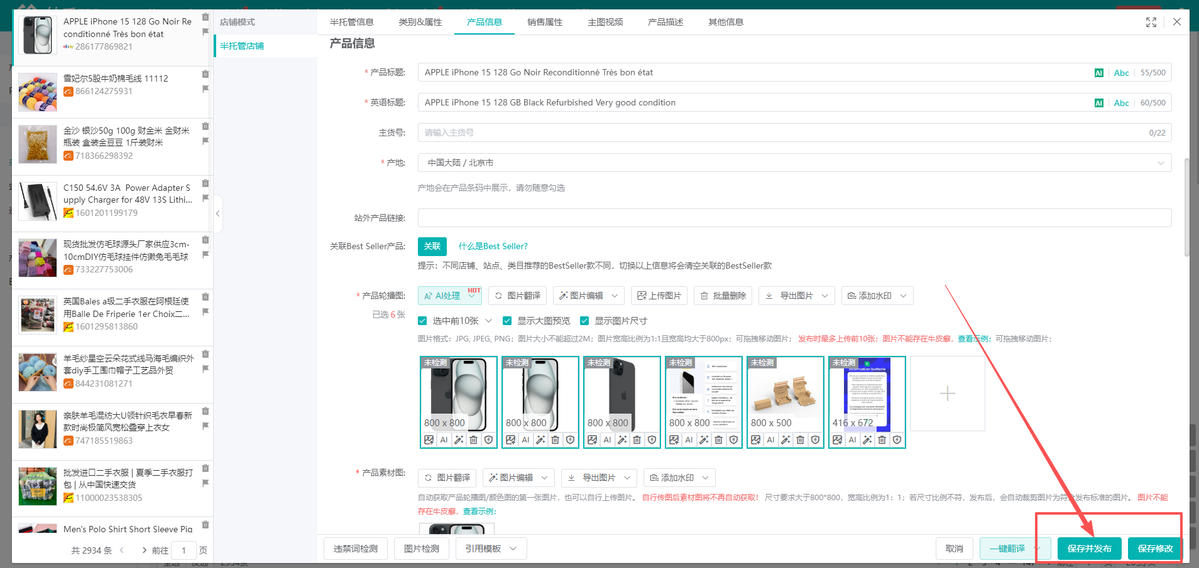
Task: Magic wand icon under the third carousel image
Action: tap(622, 440)
